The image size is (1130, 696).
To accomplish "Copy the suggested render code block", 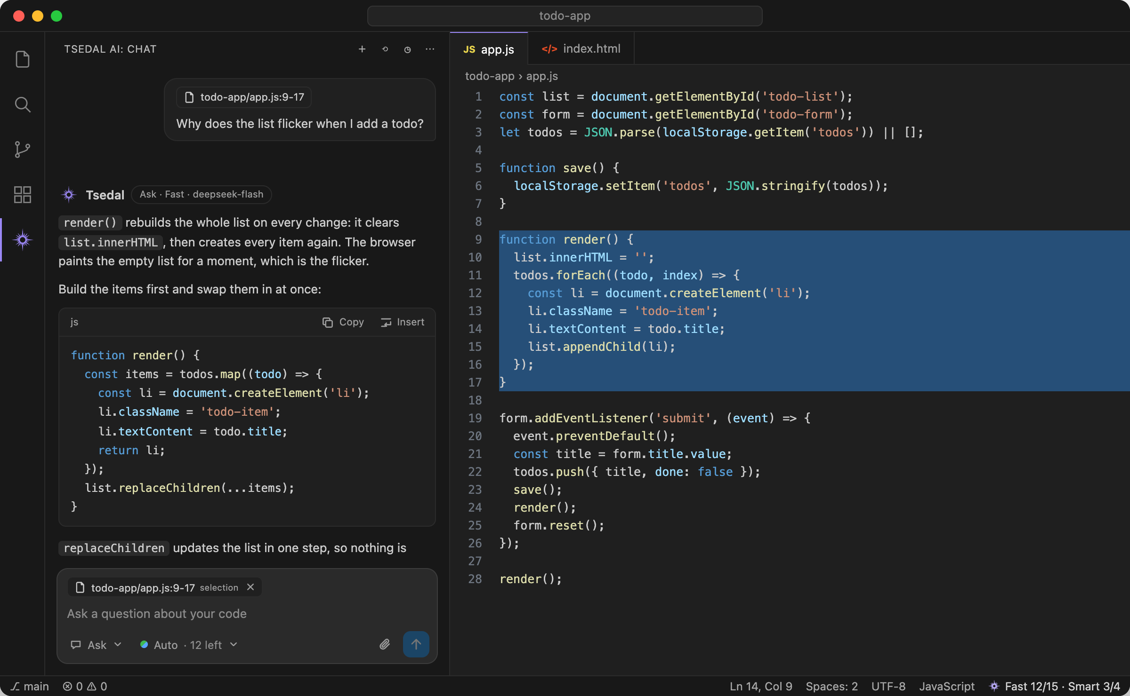I will tap(343, 322).
